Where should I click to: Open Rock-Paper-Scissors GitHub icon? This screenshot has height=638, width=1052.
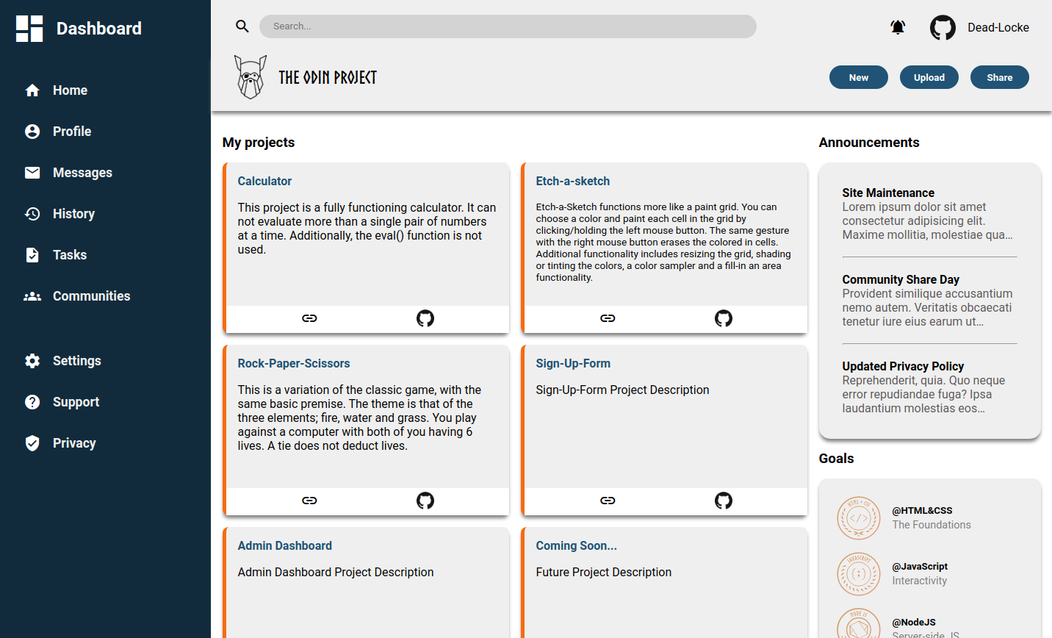coord(425,501)
